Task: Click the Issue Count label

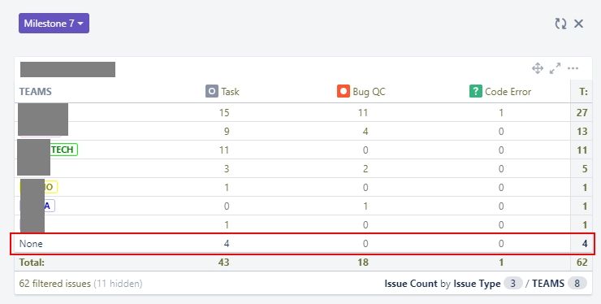Action: point(411,284)
